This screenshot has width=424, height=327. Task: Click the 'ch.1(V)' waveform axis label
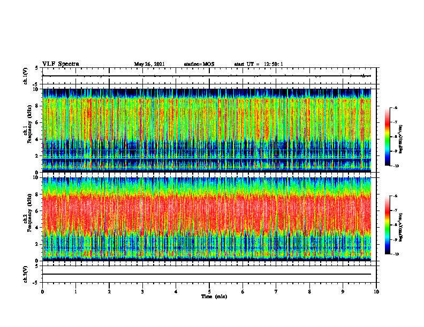(25, 76)
